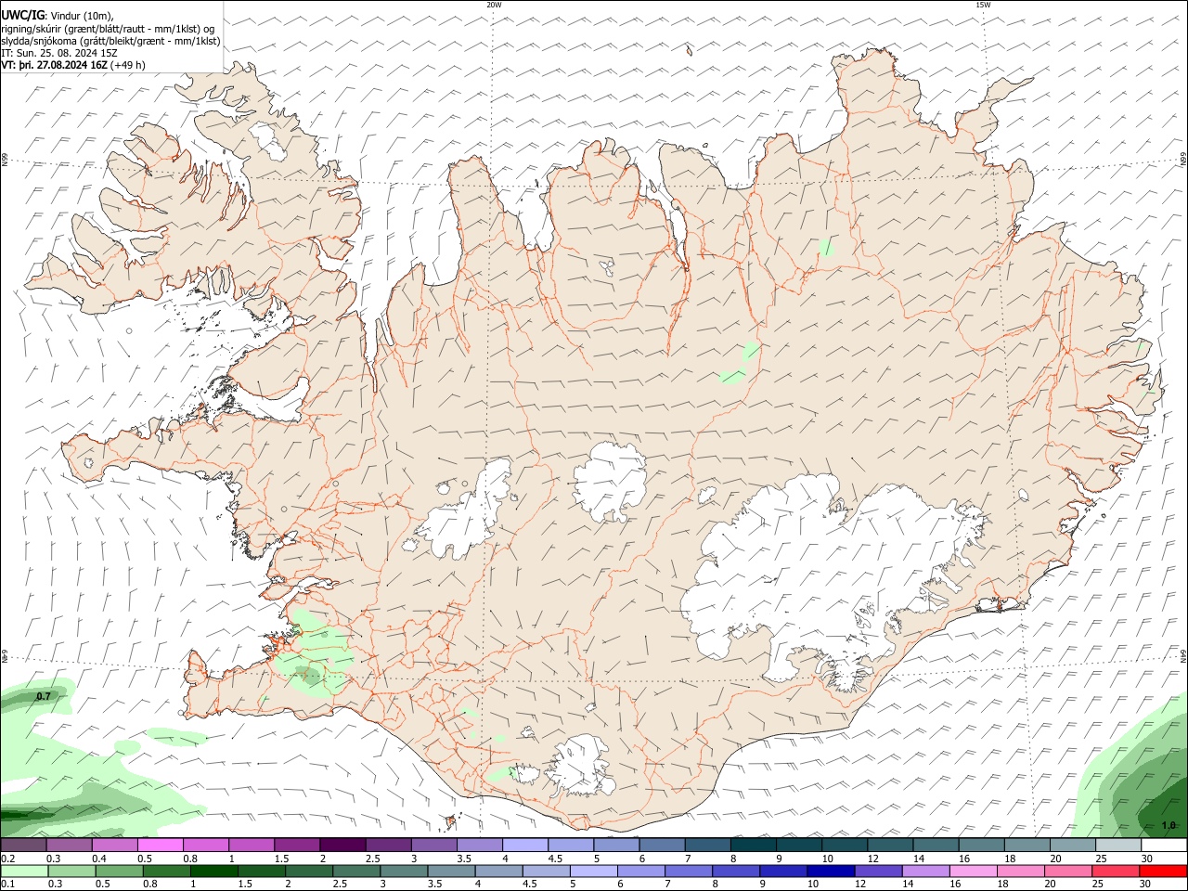This screenshot has width=1188, height=891.
Task: Click the '20W' longitude label
Action: (x=494, y=5)
